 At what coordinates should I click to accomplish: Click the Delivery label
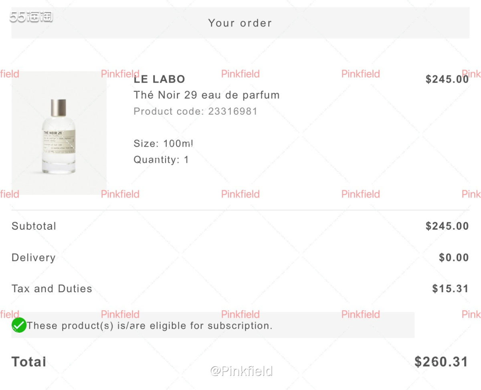[x=34, y=257]
